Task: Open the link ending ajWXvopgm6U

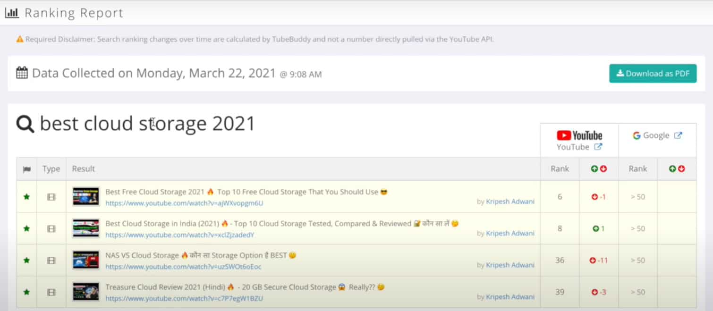Action: pyautogui.click(x=184, y=203)
